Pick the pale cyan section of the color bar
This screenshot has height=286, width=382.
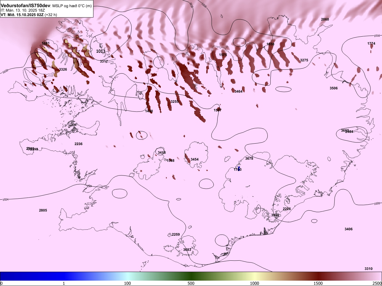tap(127, 276)
